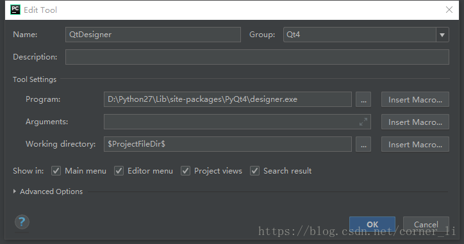Click the expand icon in the Arguments field
Screen dimensions: 464x244
coord(363,122)
